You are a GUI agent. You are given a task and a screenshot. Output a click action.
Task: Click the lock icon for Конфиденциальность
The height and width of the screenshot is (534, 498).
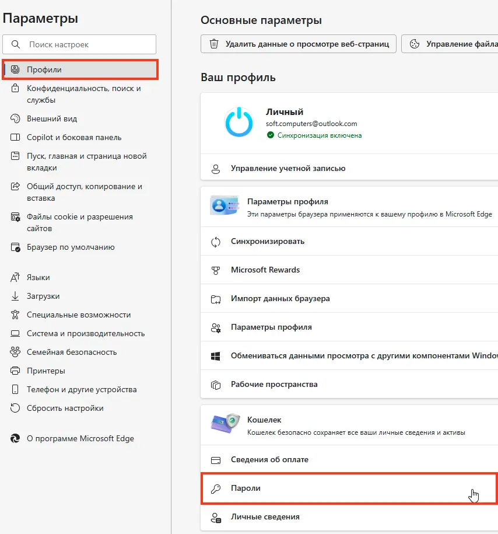(x=15, y=88)
